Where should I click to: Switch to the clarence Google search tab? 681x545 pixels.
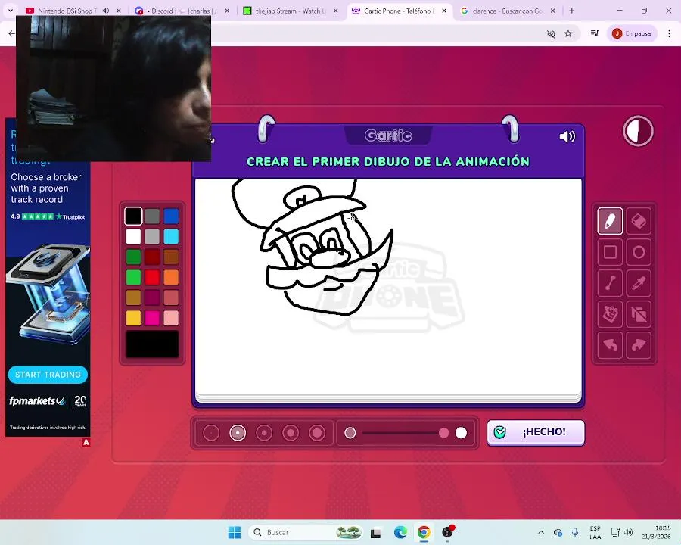507,11
